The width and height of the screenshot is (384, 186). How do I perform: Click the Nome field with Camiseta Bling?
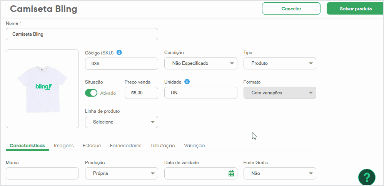82,34
